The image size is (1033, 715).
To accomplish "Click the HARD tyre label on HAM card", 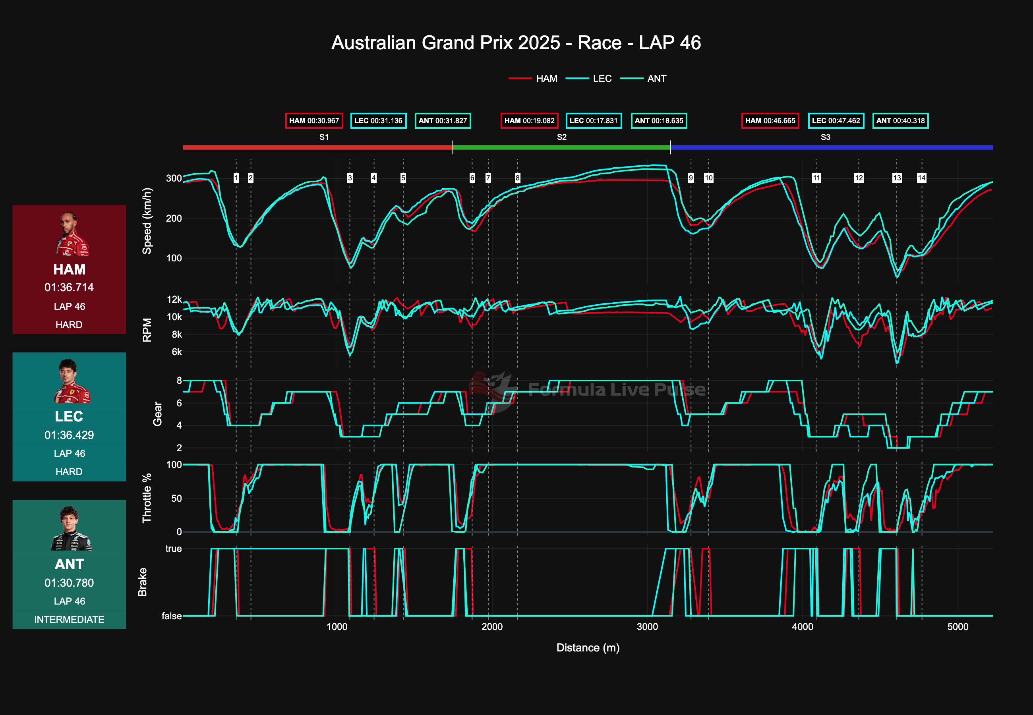I will [69, 325].
